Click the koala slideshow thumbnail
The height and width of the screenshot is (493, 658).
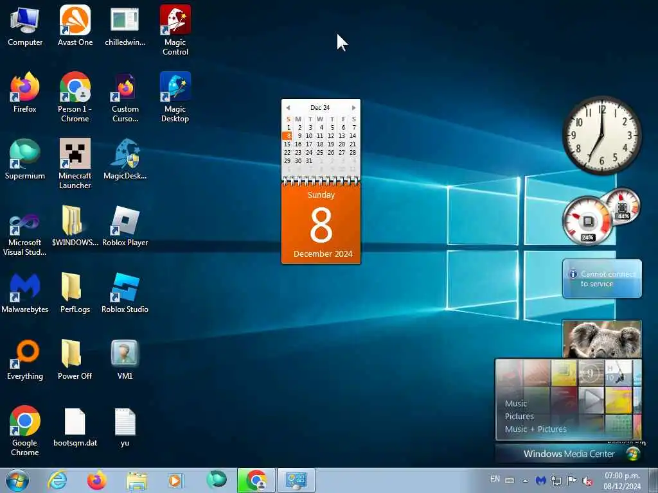(x=601, y=339)
